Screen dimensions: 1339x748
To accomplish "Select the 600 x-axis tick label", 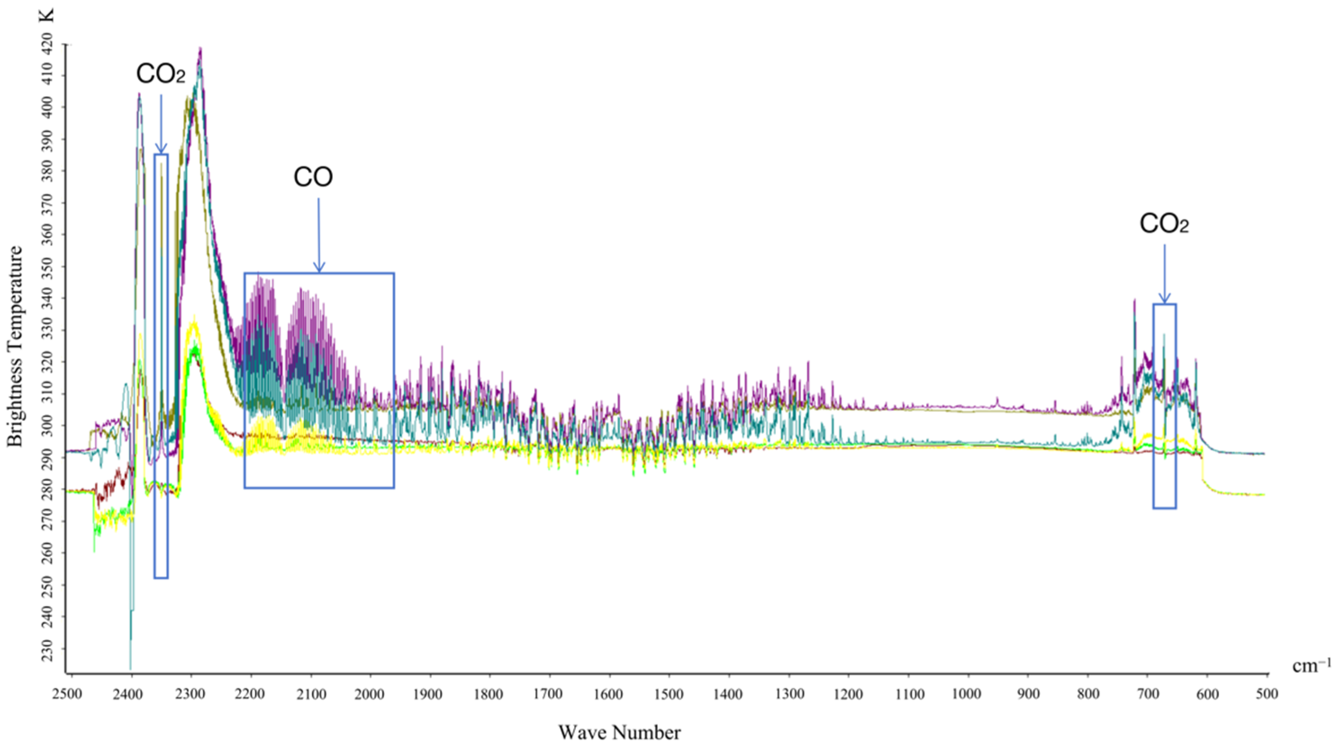I will click(1208, 694).
